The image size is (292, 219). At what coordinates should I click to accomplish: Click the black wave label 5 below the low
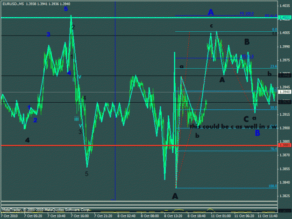[86, 174]
